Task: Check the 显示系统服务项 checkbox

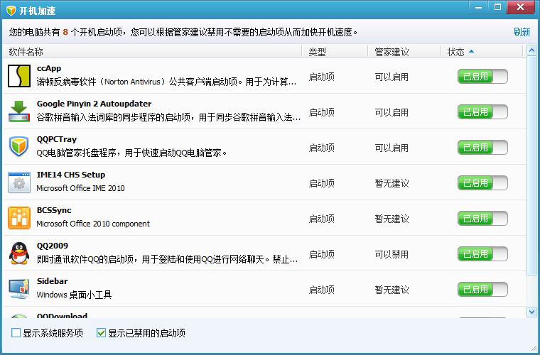Action: [16, 333]
